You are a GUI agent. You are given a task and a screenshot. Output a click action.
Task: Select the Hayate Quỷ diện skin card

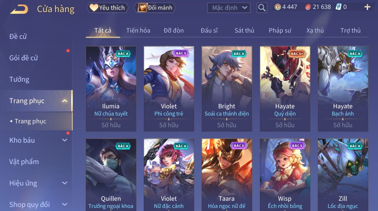(285, 89)
